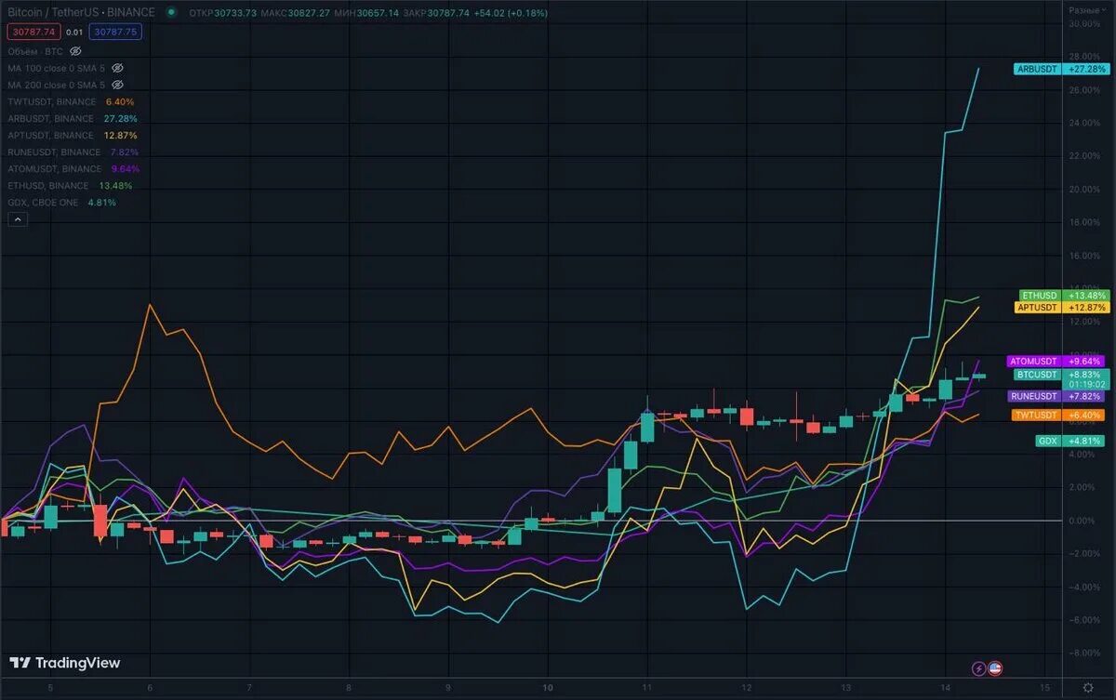The image size is (1116, 700).
Task: Select ATOMUSDT, BINANCE in the legend
Action: tap(55, 168)
